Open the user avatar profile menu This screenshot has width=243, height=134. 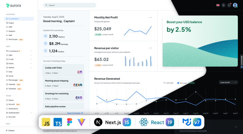(235, 5)
